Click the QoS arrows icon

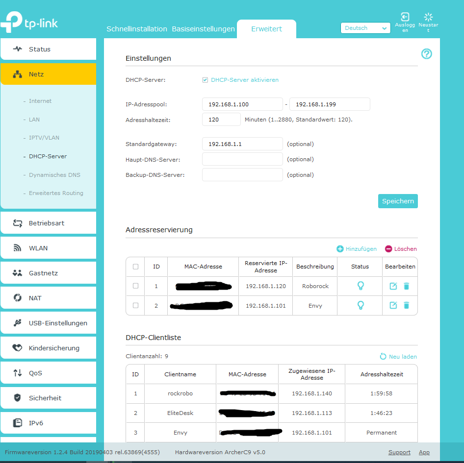[x=18, y=373]
